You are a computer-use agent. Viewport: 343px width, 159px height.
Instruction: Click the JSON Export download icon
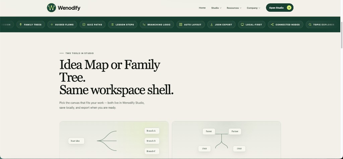pyautogui.click(x=212, y=24)
